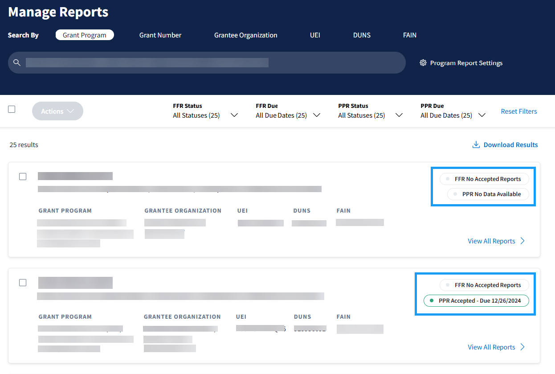Image resolution: width=555 pixels, height=374 pixels.
Task: Search by Grant Number tab
Action: (160, 35)
